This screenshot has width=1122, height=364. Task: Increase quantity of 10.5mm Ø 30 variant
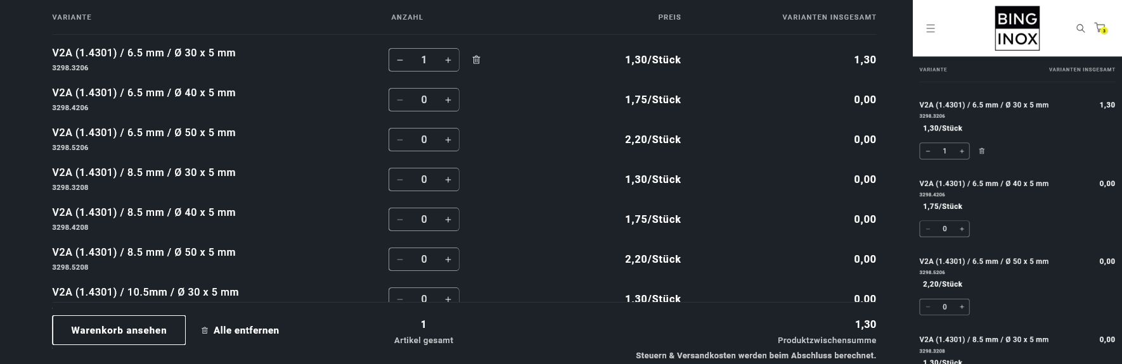coord(448,298)
